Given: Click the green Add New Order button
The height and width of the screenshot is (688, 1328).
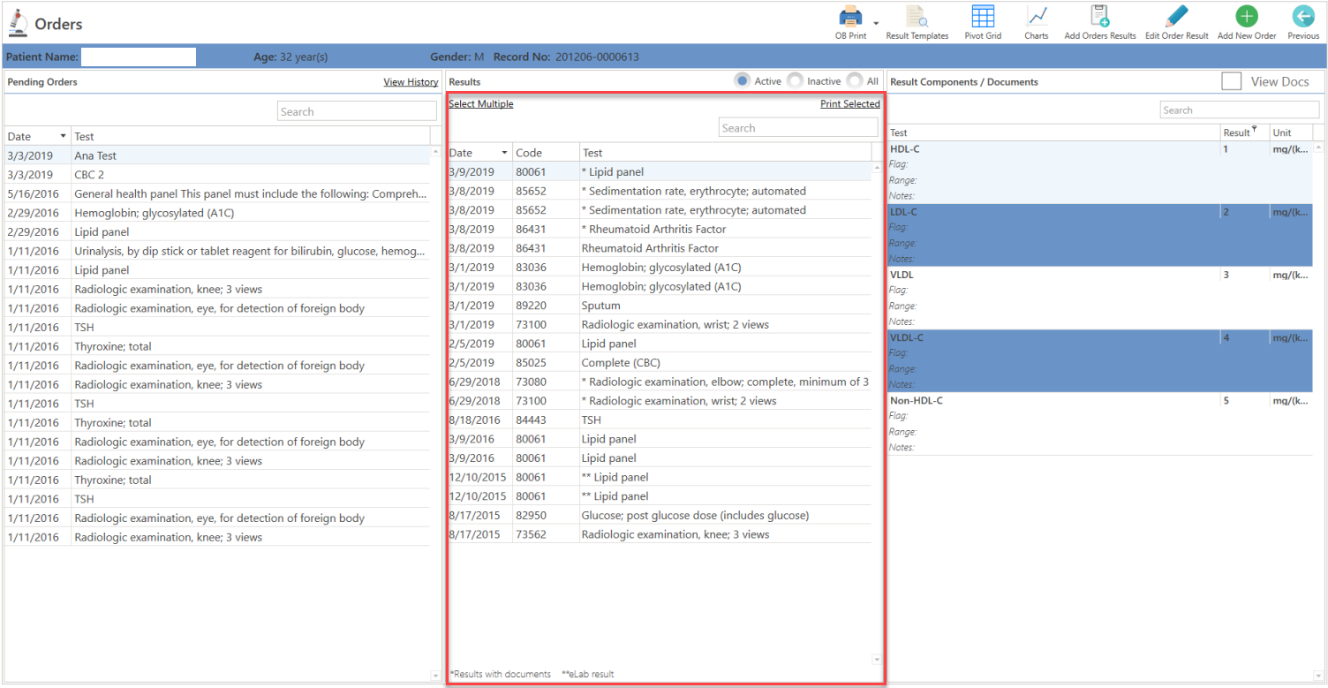Looking at the screenshot, I should 1247,17.
